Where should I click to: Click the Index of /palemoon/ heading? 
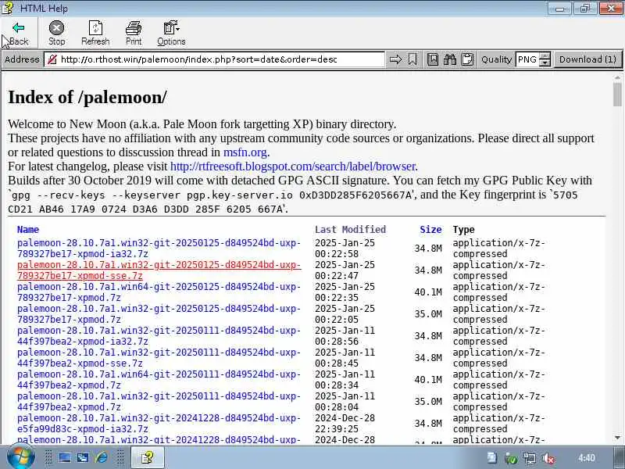[x=87, y=97]
